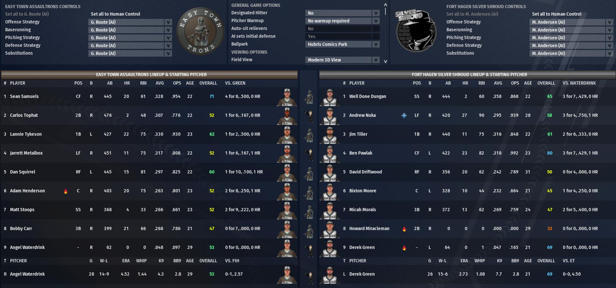This screenshot has width=616, height=288.
Task: Set all Assaultrons controls to Human Control
Action: click(x=115, y=14)
